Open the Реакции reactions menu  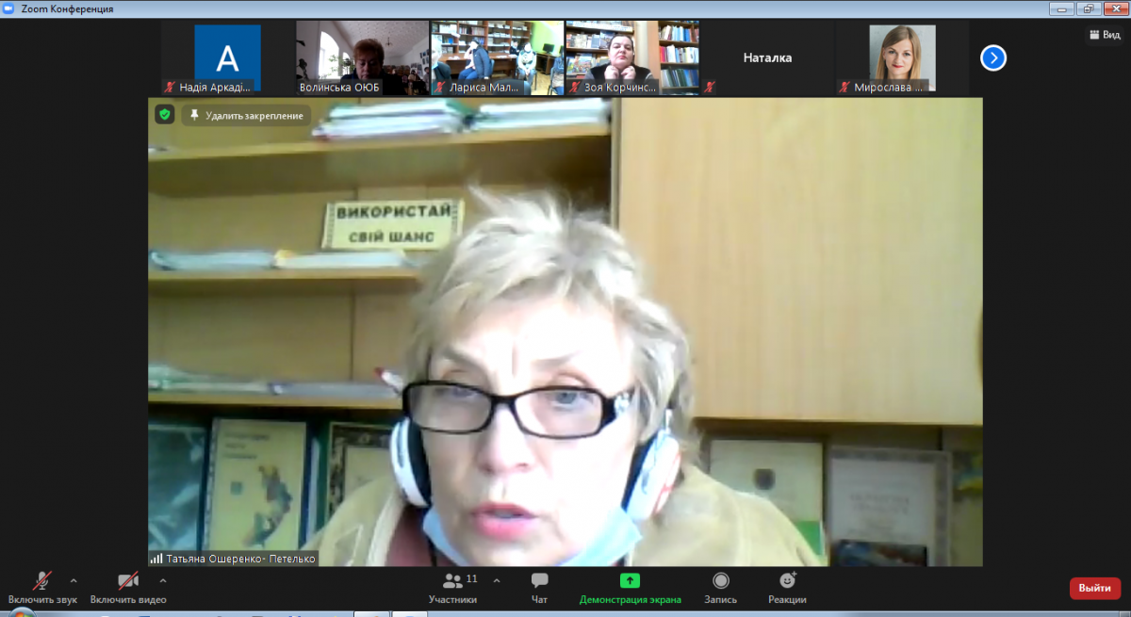(x=787, y=587)
